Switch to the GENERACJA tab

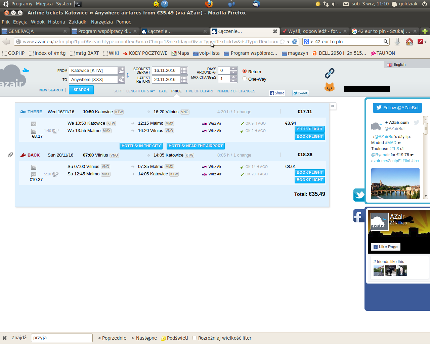[35, 31]
